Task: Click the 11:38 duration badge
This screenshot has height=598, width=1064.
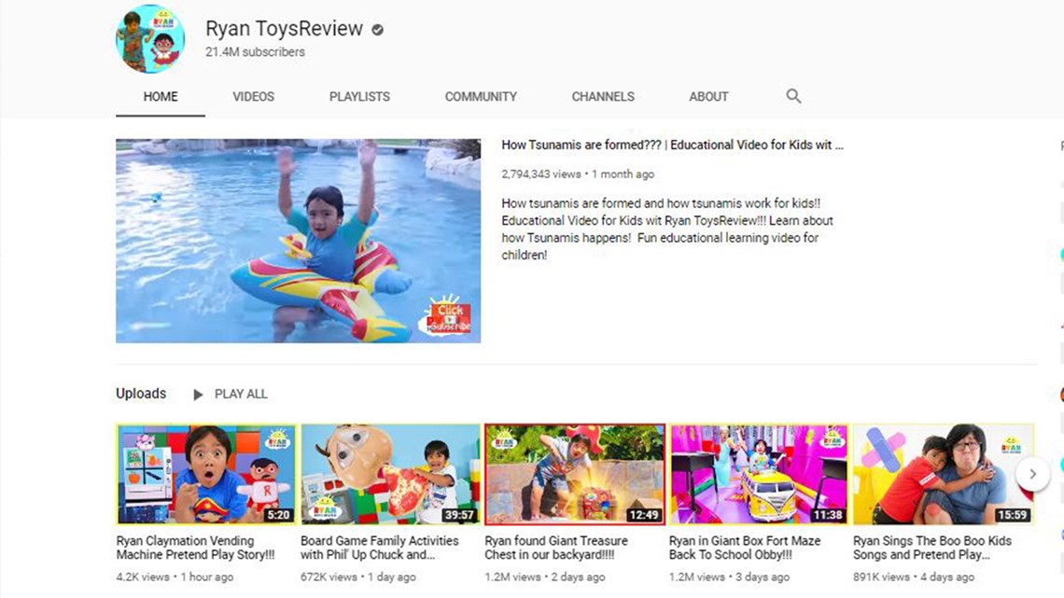Action: tap(827, 515)
